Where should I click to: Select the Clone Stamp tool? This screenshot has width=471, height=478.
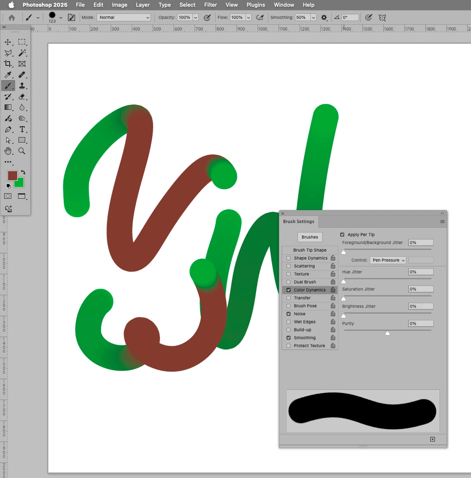pyautogui.click(x=22, y=86)
